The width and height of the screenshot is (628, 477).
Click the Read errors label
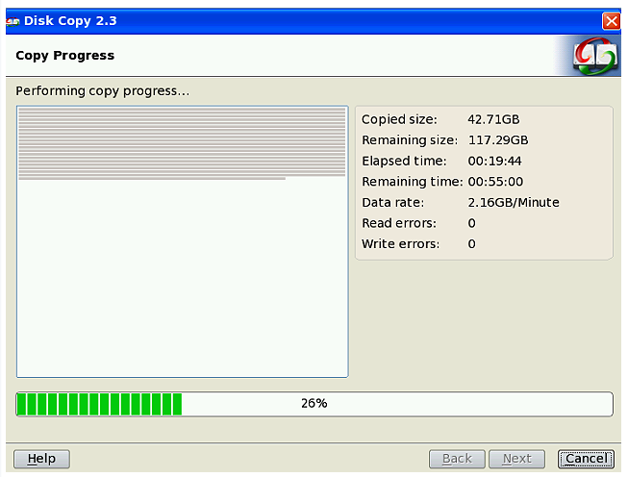click(399, 223)
